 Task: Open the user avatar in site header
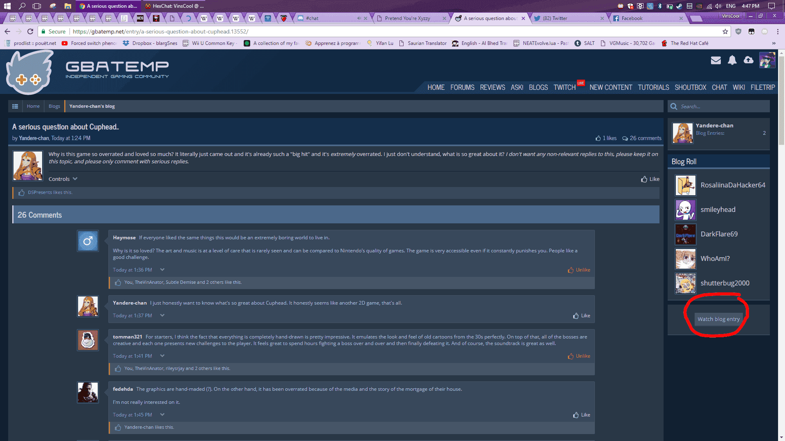(767, 60)
